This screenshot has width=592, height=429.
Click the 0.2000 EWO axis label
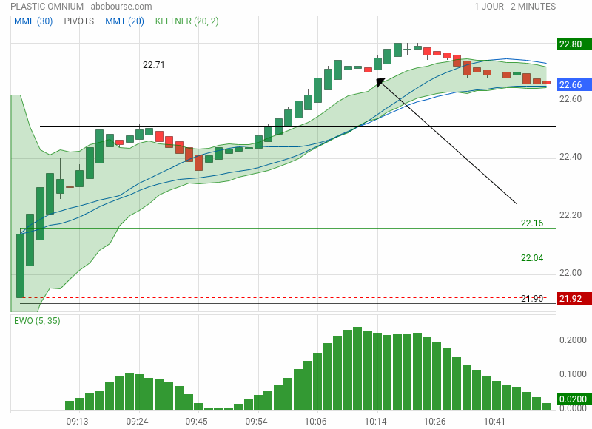(x=573, y=340)
